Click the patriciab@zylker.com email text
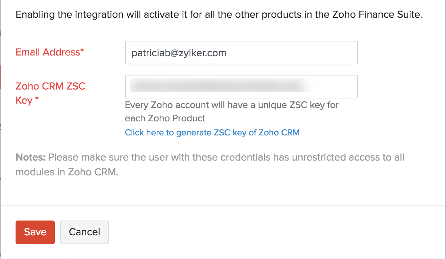Screen dimensions: 446x259 pyautogui.click(x=179, y=53)
